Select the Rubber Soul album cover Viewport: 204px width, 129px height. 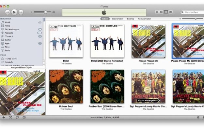[x=66, y=87]
